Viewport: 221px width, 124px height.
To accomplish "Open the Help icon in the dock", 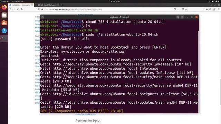I will (4, 31).
